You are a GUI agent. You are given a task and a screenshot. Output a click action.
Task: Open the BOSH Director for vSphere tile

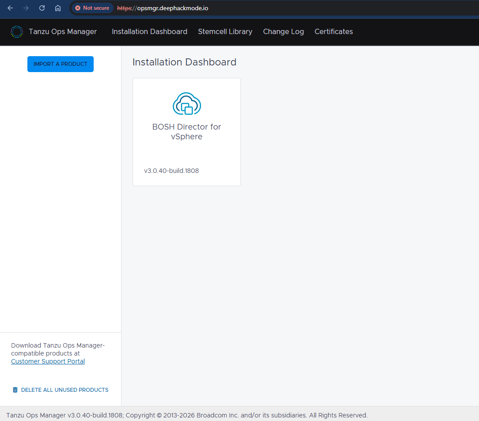click(x=186, y=132)
